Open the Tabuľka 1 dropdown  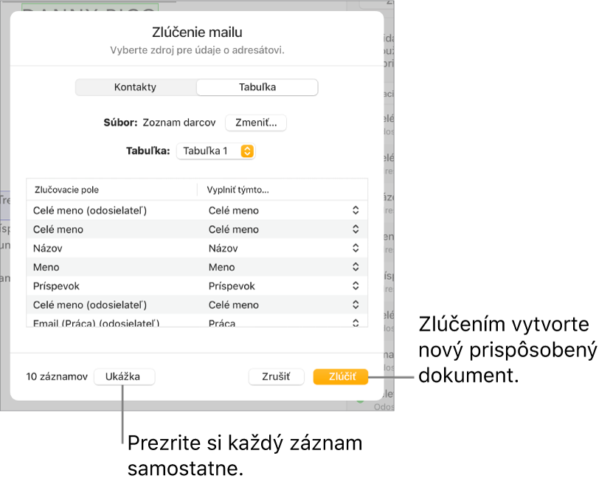tap(215, 151)
